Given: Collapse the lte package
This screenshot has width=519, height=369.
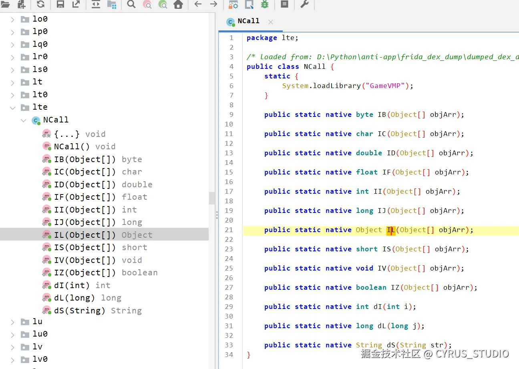Looking at the screenshot, I should pyautogui.click(x=12, y=107).
